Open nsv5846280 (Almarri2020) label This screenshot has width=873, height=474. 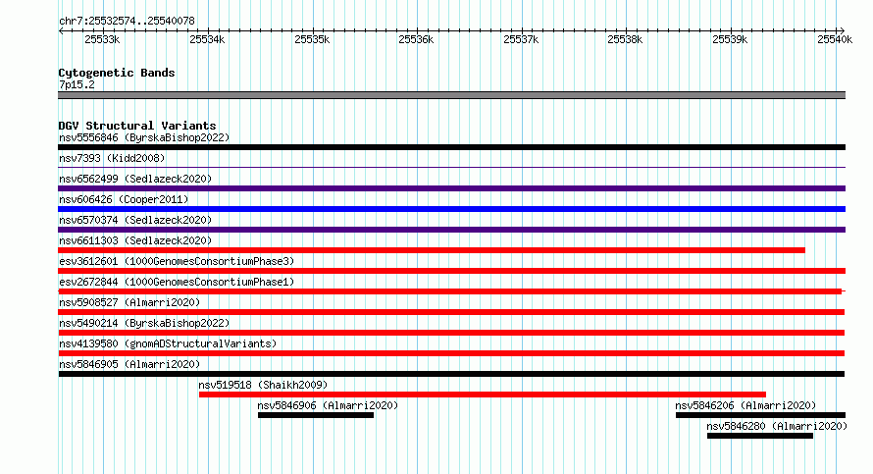(x=777, y=426)
